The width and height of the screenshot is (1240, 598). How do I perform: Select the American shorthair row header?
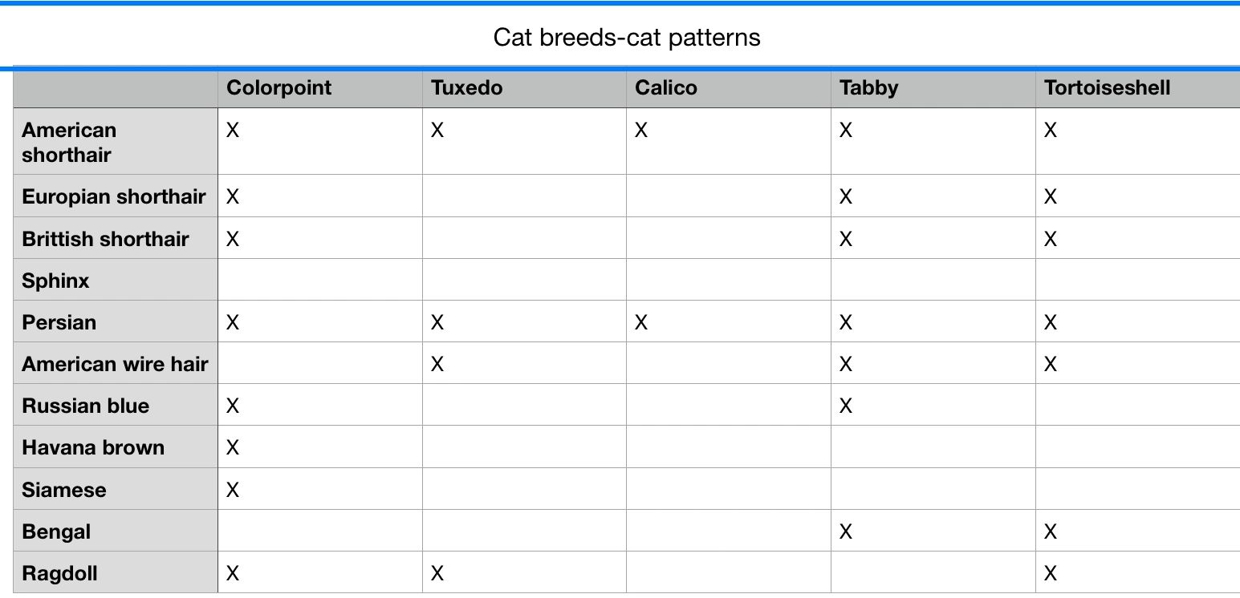[69, 142]
